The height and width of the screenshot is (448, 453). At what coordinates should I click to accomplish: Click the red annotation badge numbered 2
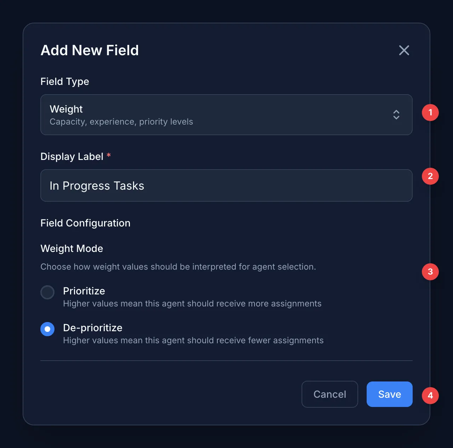point(430,176)
